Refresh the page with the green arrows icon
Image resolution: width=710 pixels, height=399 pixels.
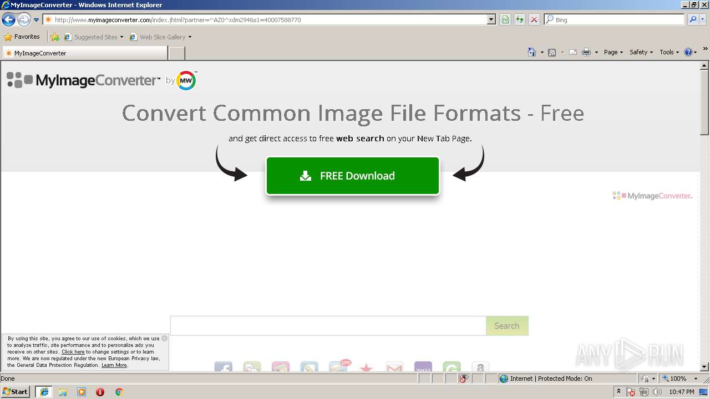[520, 19]
